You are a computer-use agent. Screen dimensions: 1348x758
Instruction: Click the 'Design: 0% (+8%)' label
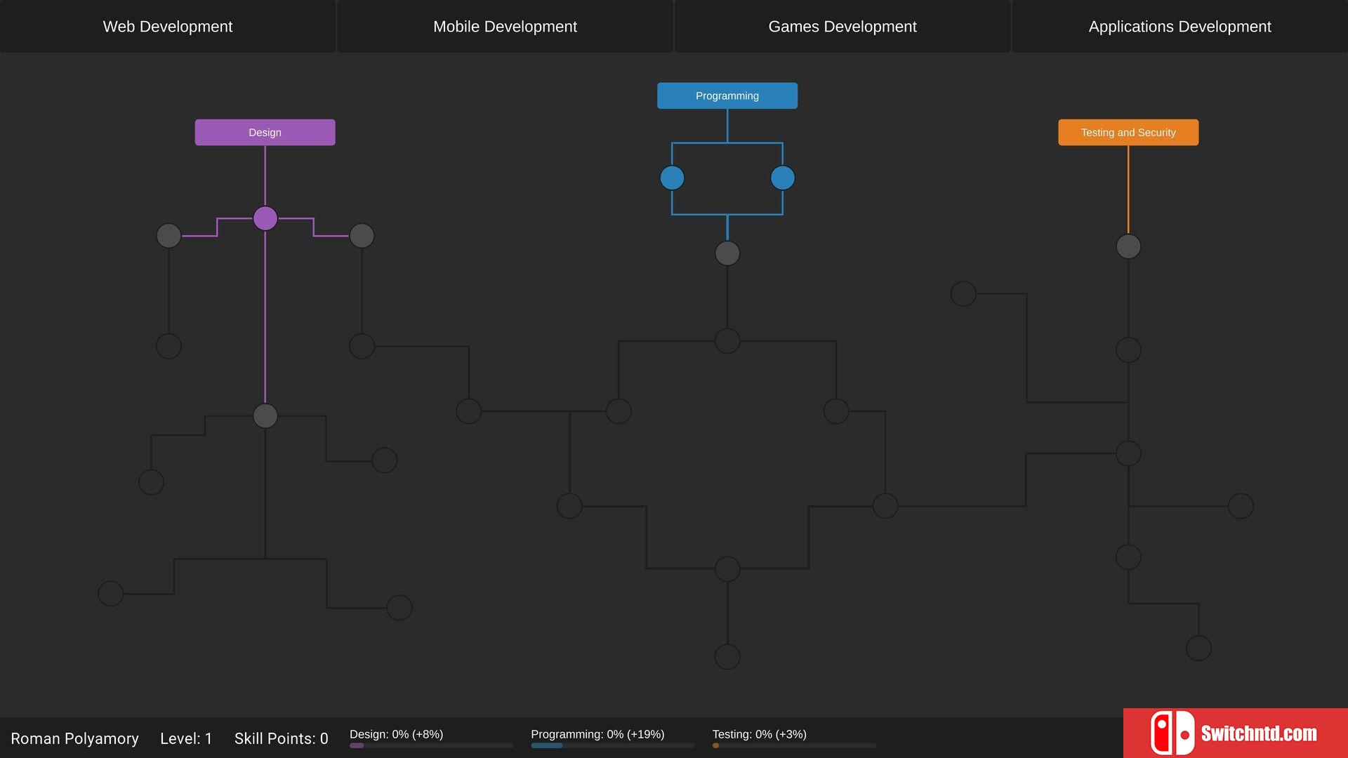(x=397, y=734)
